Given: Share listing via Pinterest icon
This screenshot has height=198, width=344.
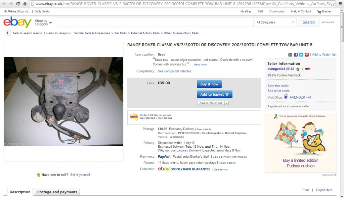Looking at the screenshot, I should (307, 55).
